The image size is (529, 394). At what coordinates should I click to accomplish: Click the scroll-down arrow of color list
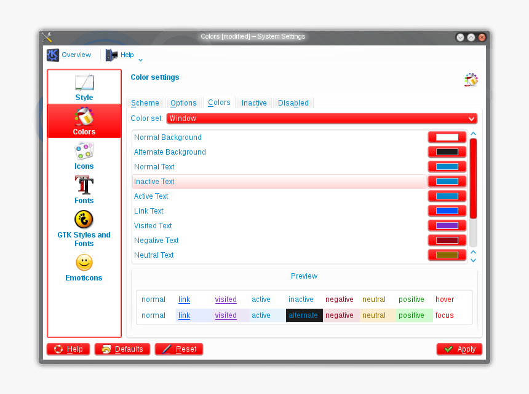point(473,260)
